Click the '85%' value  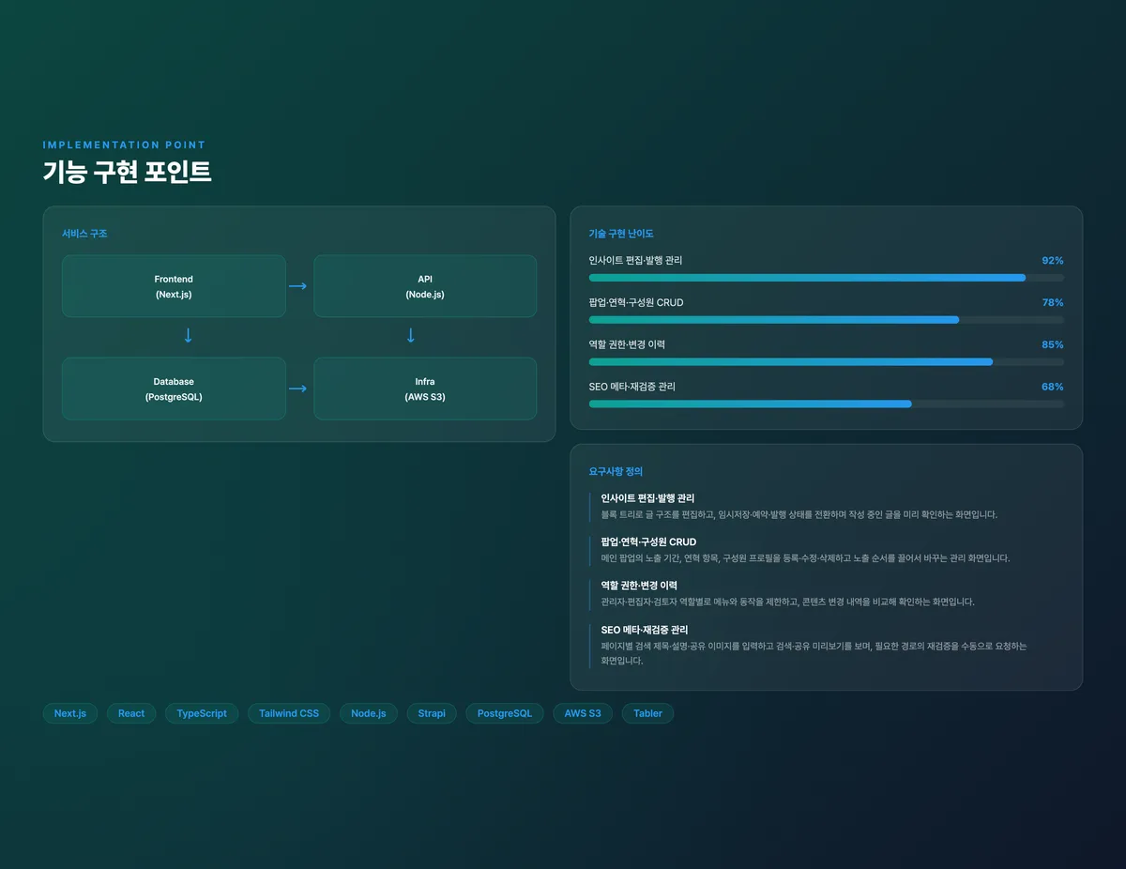(x=1053, y=344)
